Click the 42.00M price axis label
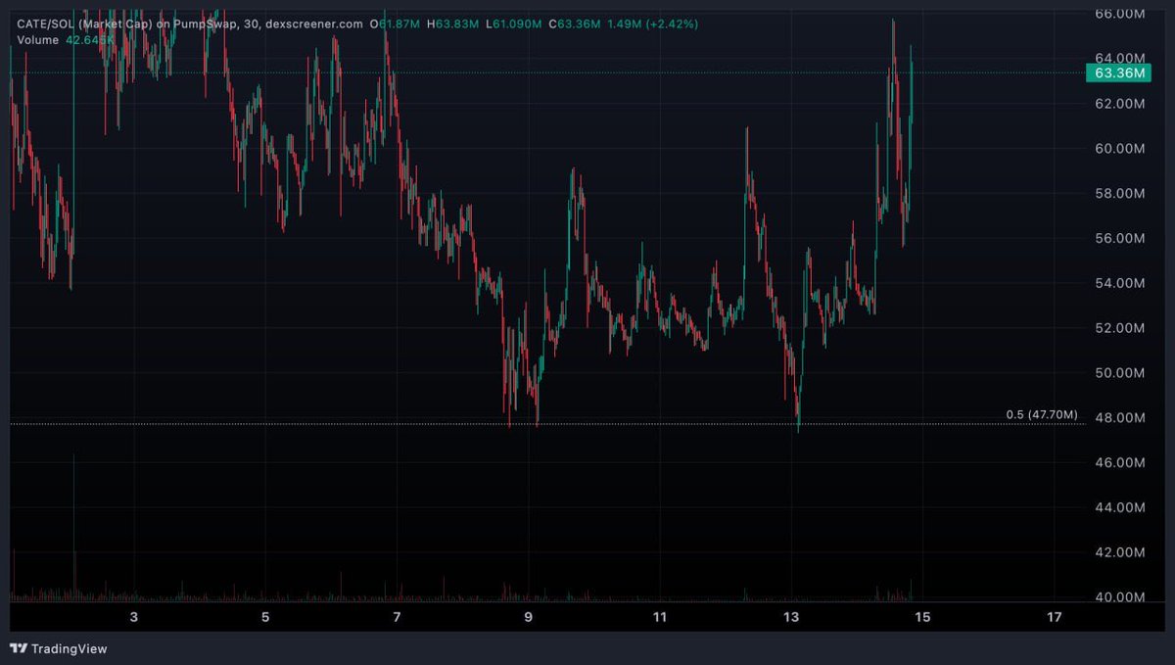 click(1120, 552)
